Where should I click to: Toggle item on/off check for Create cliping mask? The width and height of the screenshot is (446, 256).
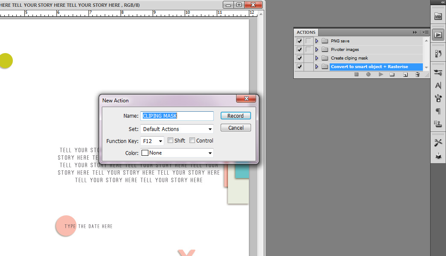tap(299, 58)
